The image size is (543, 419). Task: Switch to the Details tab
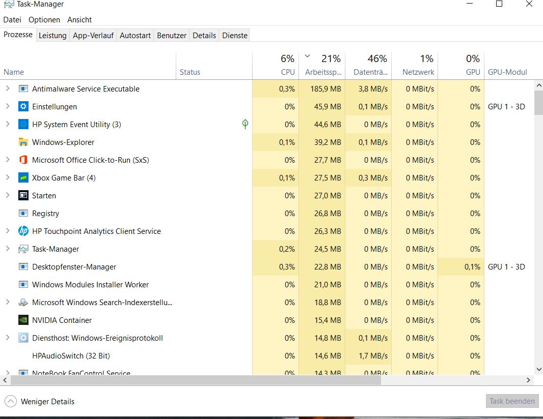point(204,35)
